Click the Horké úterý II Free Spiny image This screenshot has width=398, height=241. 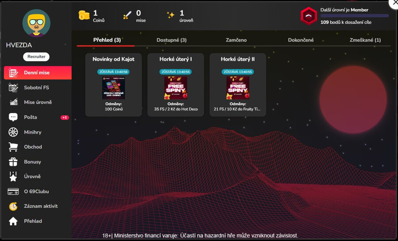(x=238, y=88)
